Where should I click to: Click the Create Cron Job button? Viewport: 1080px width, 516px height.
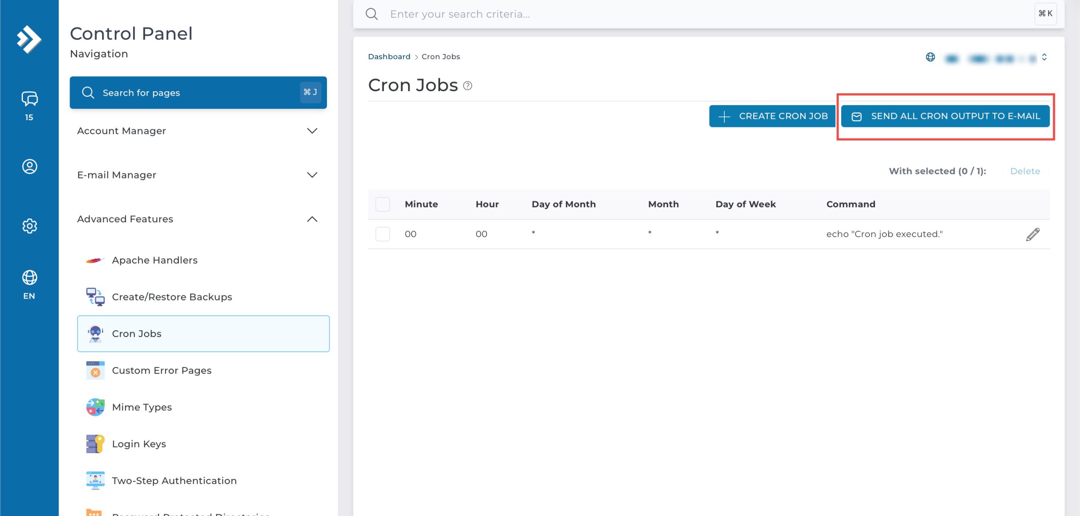772,116
